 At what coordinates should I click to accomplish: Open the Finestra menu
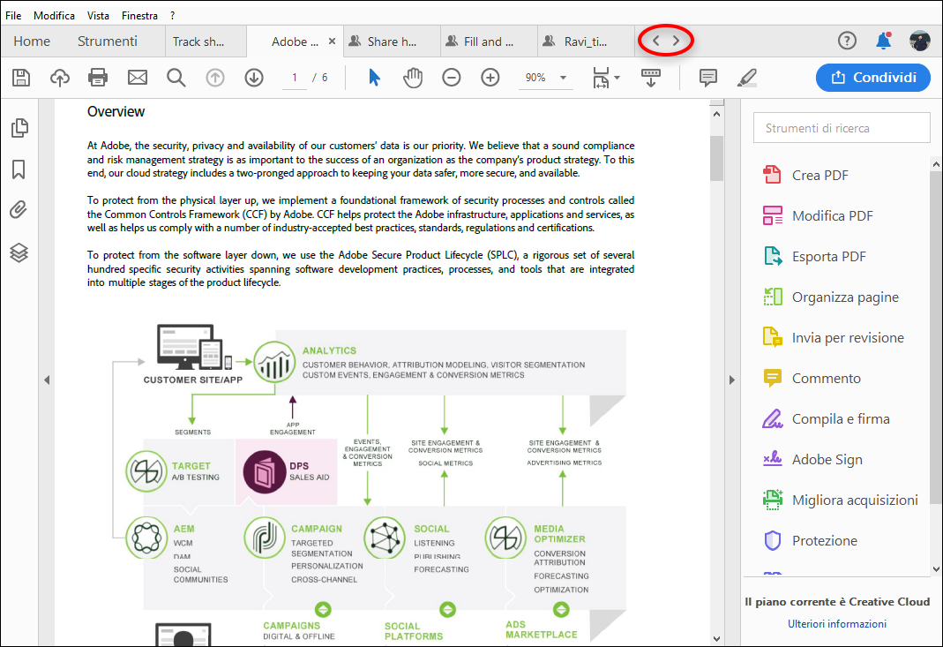[139, 16]
